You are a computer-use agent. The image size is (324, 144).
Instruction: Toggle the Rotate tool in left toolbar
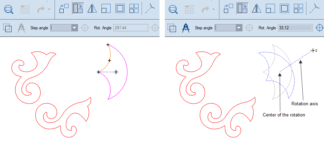coord(78,8)
